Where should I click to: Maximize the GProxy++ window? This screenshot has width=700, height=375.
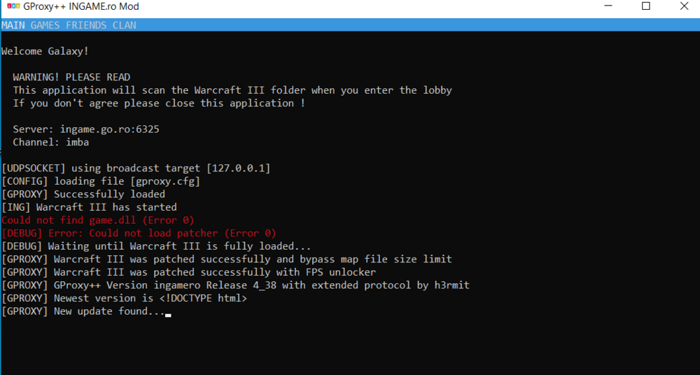point(646,7)
